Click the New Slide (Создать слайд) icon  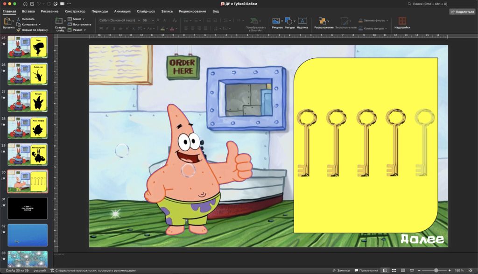(59, 21)
